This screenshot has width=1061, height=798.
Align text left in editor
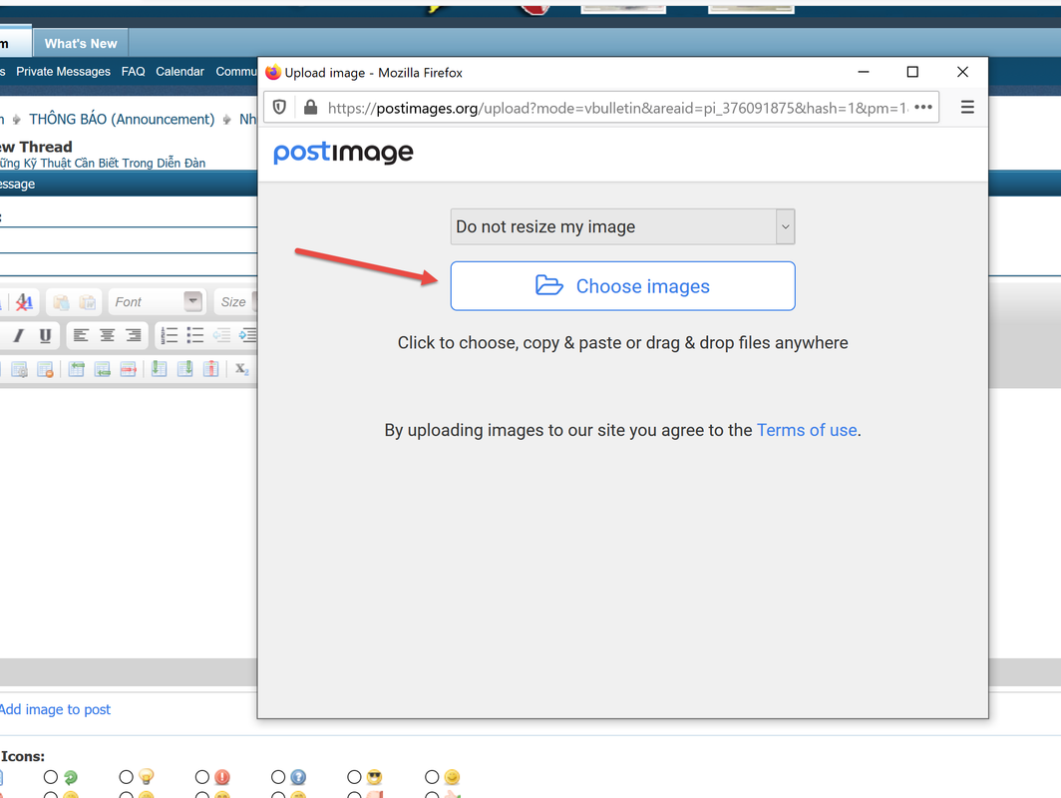tap(81, 335)
